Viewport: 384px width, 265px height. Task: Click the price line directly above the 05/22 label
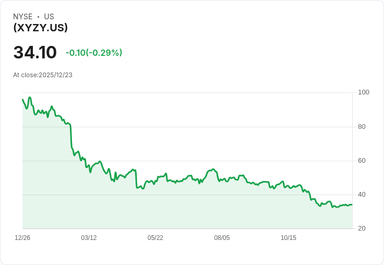(x=155, y=180)
